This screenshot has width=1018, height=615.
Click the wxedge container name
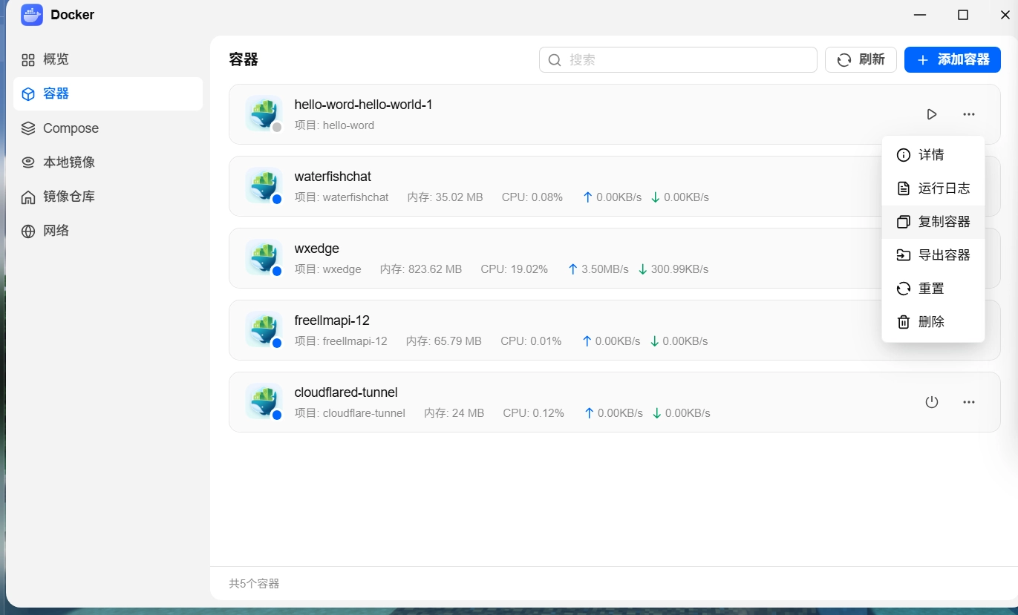coord(317,249)
